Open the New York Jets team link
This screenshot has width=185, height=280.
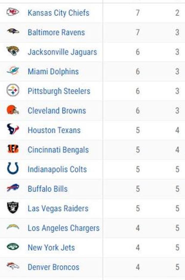tap(51, 247)
